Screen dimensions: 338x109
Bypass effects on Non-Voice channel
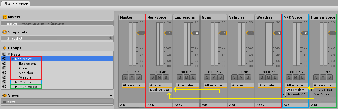(166, 77)
